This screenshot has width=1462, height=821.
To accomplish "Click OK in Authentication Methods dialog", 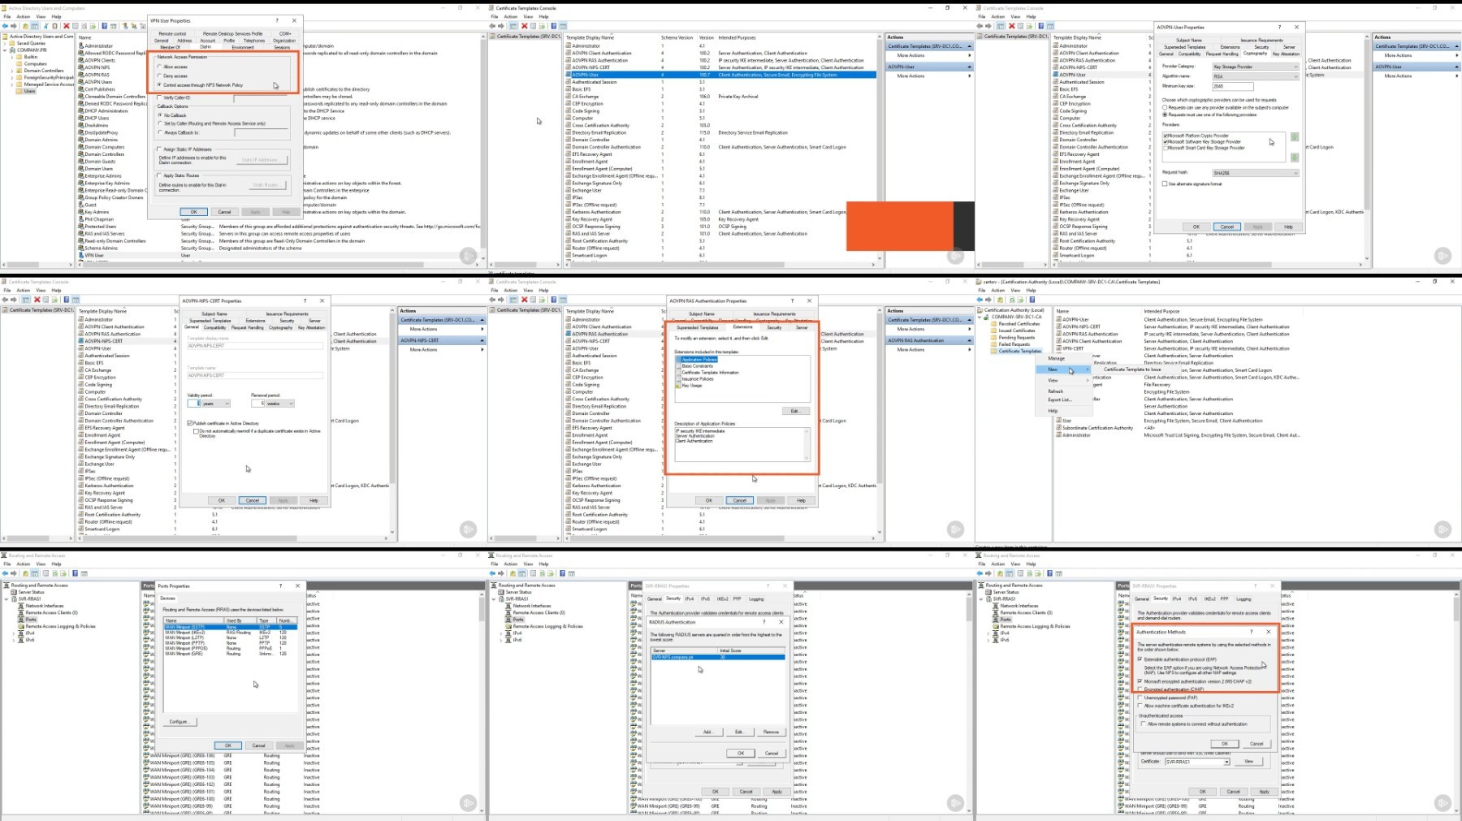I will click(1225, 744).
